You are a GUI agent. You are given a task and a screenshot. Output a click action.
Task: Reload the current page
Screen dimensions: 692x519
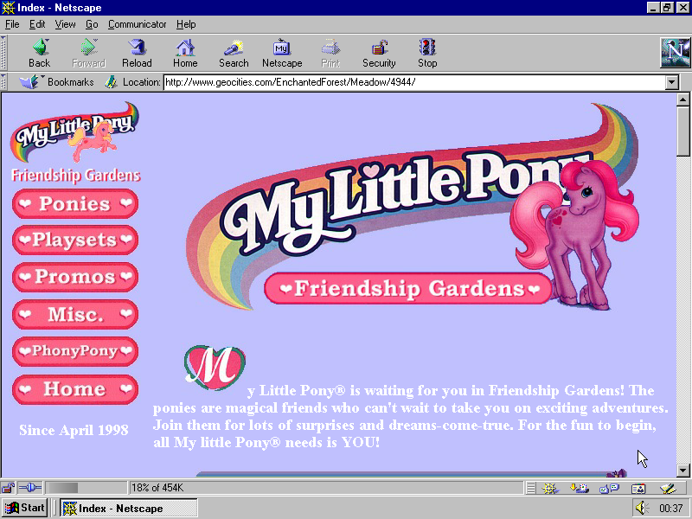pyautogui.click(x=137, y=54)
